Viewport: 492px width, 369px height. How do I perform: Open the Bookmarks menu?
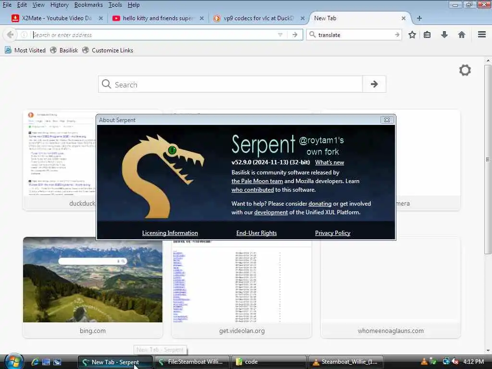tap(88, 5)
